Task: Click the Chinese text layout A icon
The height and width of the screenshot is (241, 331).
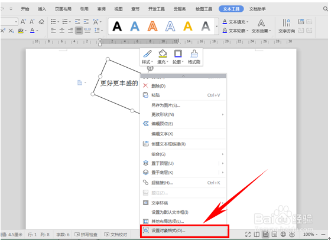Action: pos(96,22)
